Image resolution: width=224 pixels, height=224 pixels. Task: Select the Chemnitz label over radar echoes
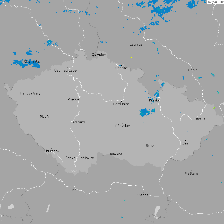coord(31,62)
